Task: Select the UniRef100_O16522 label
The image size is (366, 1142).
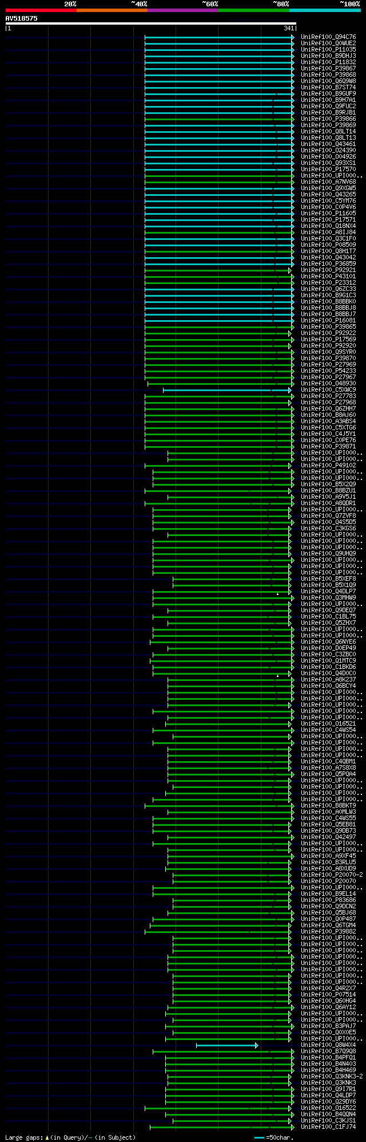Action: (328, 1108)
